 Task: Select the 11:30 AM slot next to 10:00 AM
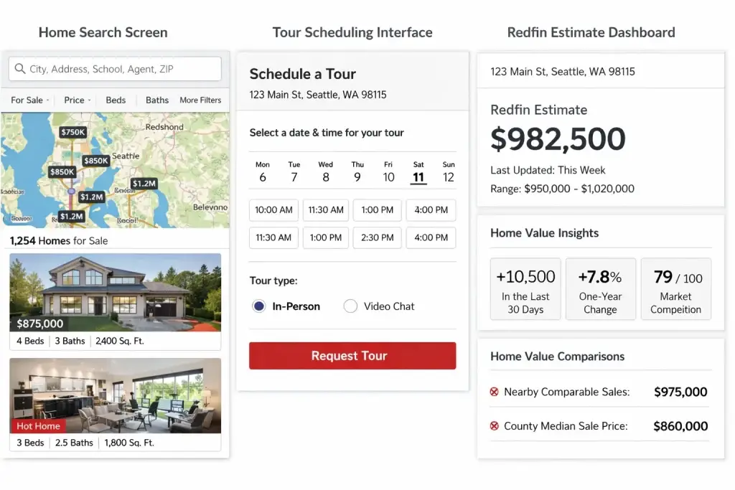click(x=326, y=210)
